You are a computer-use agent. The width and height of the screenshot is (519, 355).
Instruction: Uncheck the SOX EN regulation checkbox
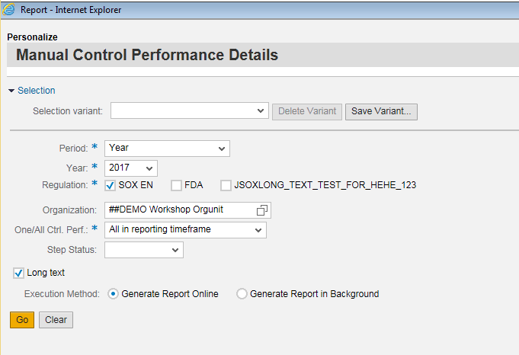(x=111, y=186)
